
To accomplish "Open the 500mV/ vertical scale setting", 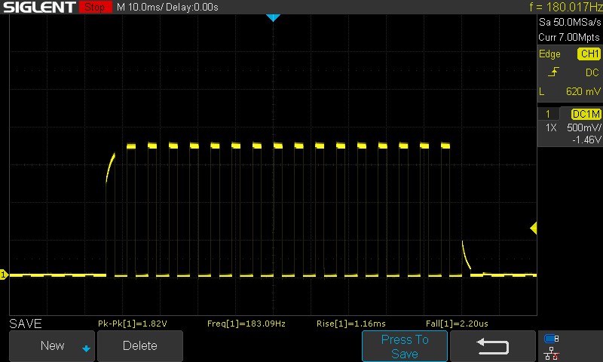I will coord(583,128).
